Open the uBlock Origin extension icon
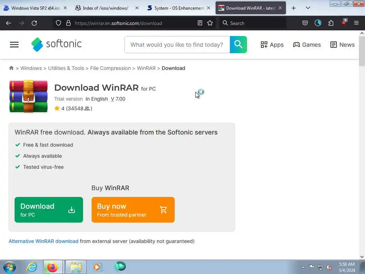This screenshot has height=274, width=365. tap(344, 22)
